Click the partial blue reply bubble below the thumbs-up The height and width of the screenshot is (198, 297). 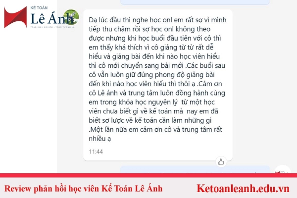point(195,169)
